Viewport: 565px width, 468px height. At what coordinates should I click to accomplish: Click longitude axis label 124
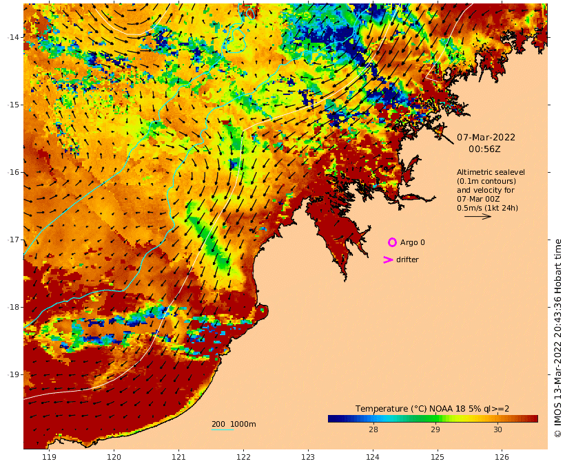(x=373, y=457)
